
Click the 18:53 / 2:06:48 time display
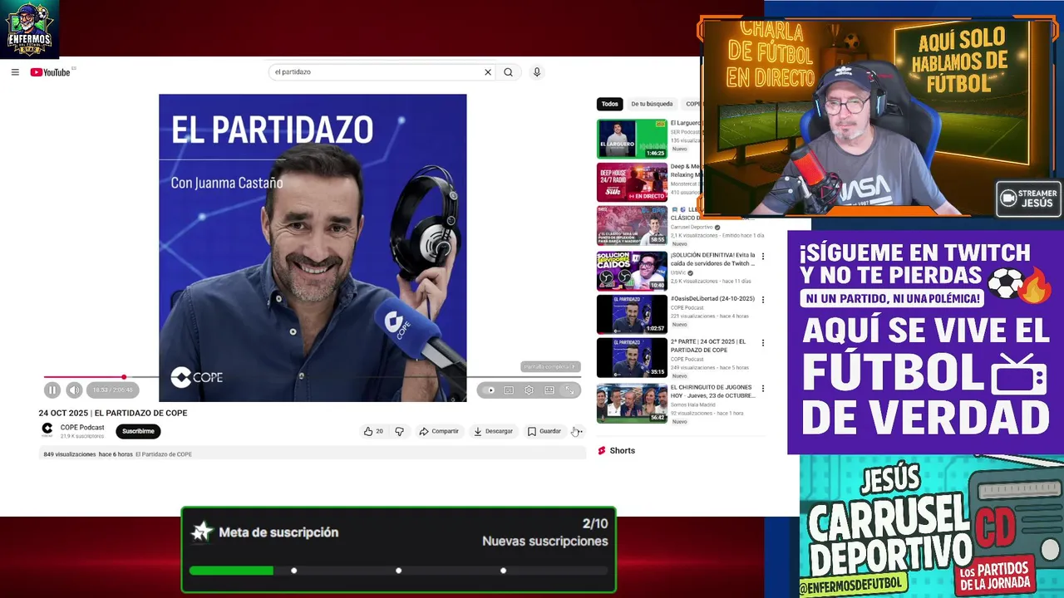112,390
